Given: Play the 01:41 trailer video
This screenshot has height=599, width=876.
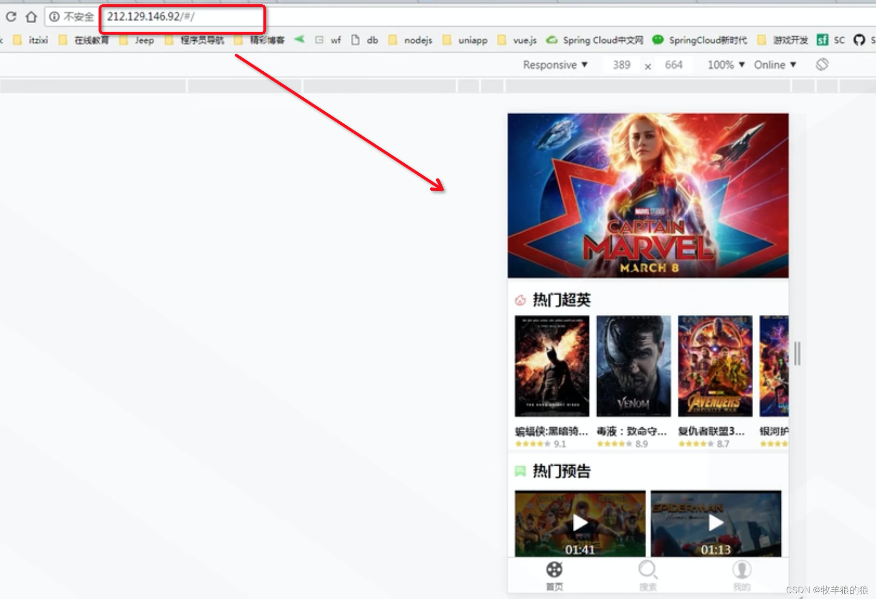Looking at the screenshot, I should [x=580, y=524].
